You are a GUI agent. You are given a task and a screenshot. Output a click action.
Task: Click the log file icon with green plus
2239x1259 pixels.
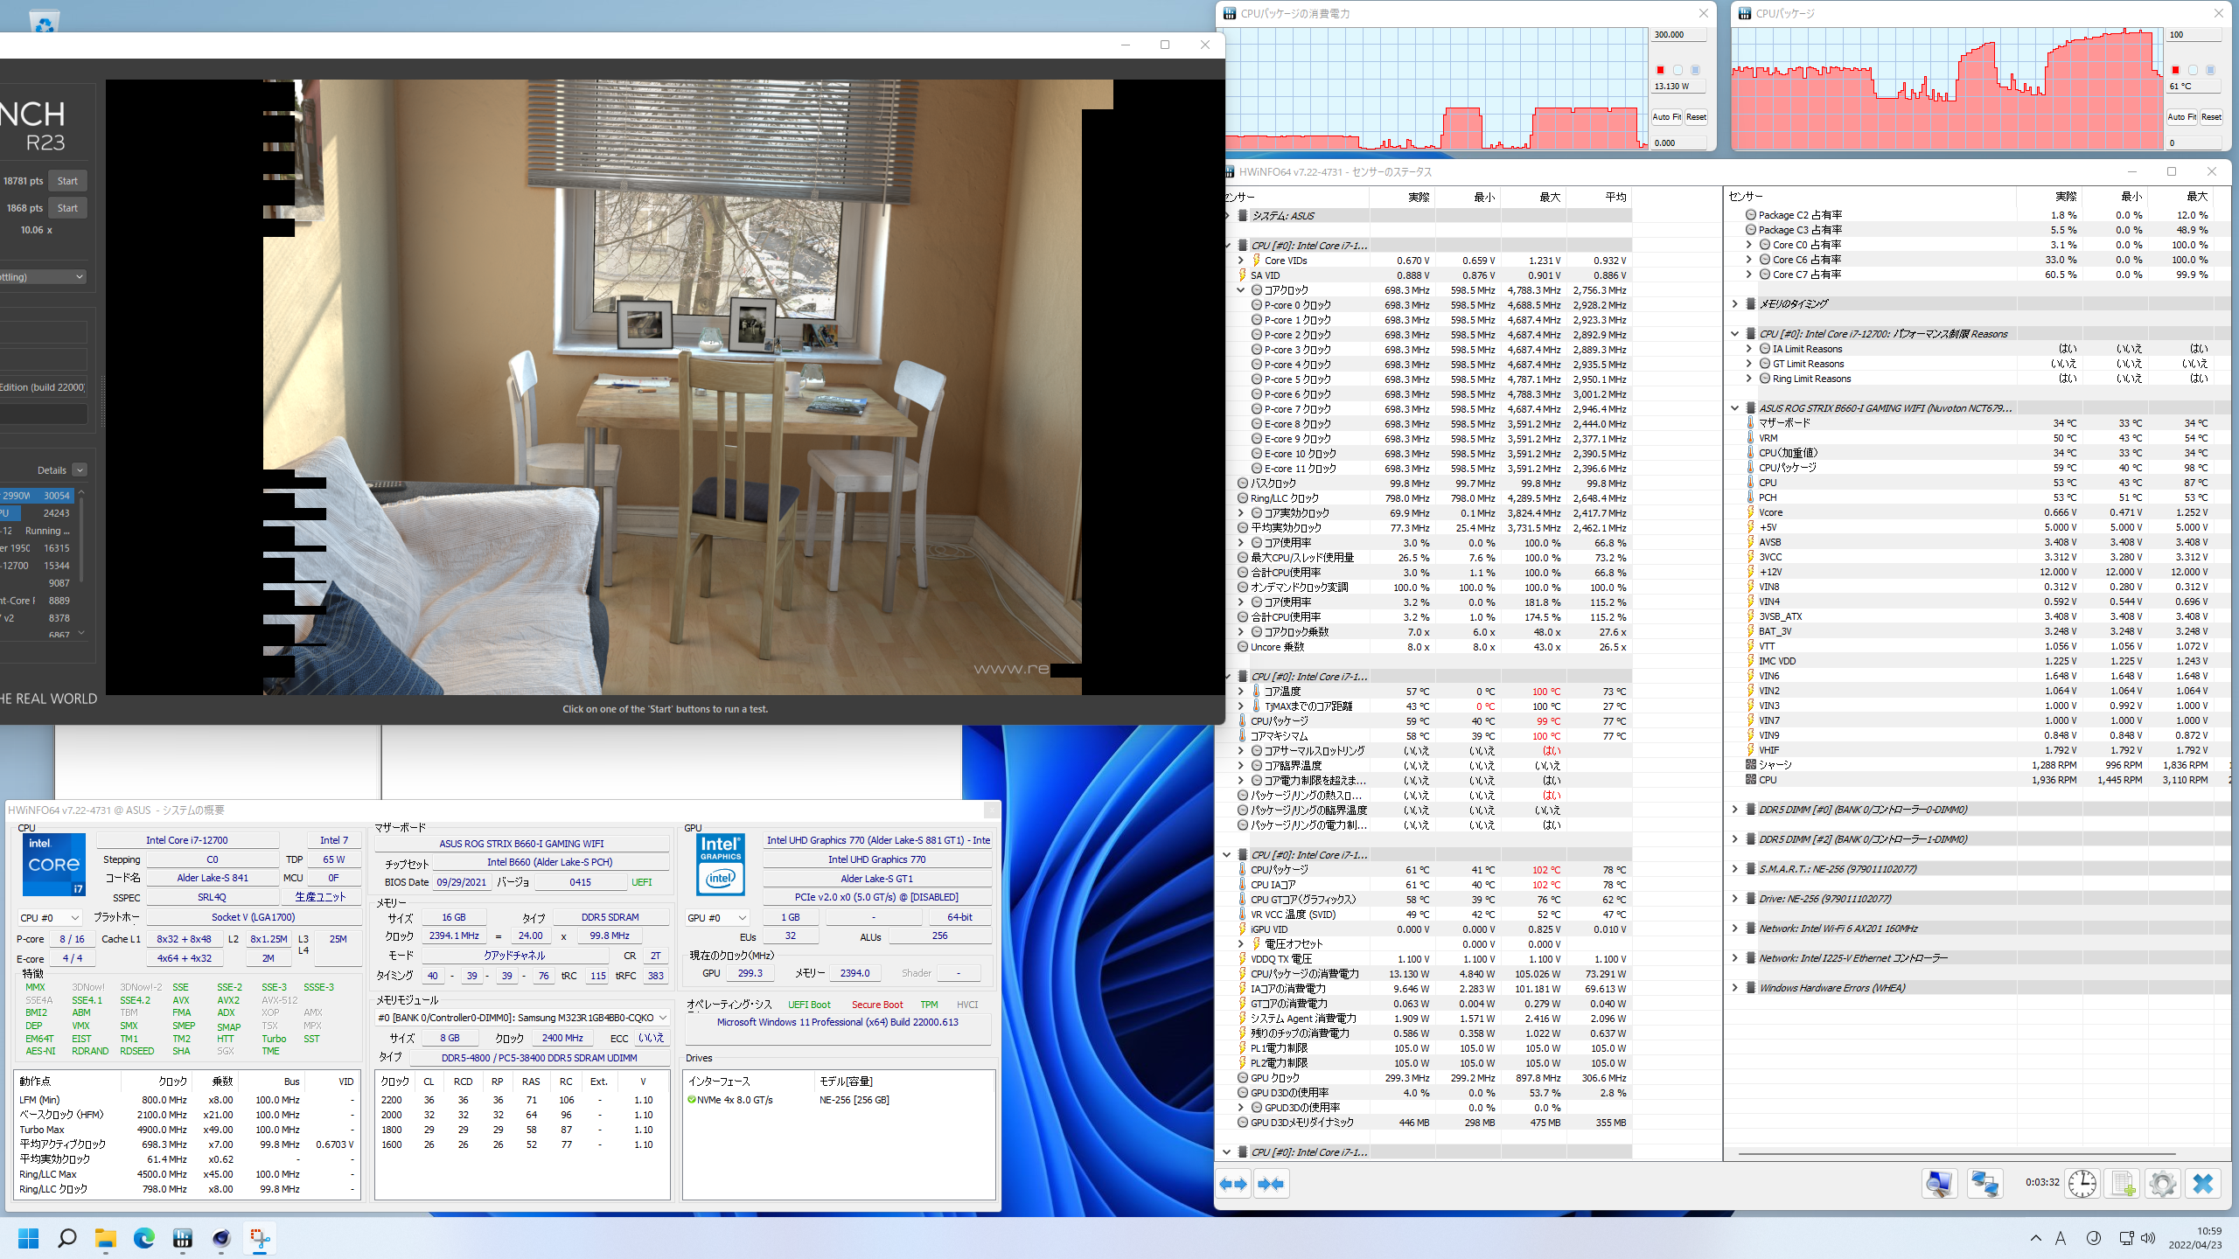[2123, 1184]
